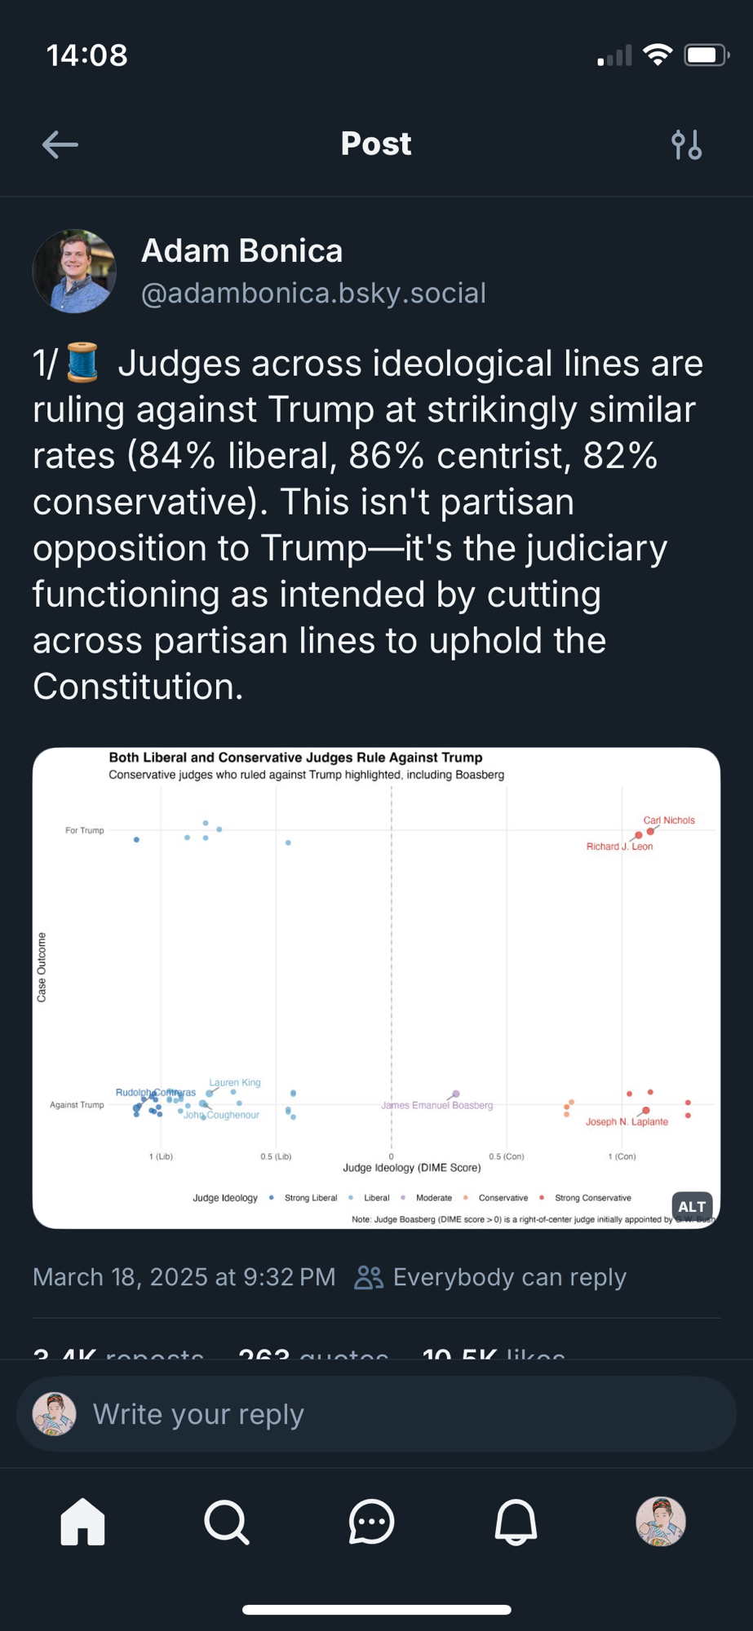
Task: Open Chat messages icon
Action: pos(371,1522)
